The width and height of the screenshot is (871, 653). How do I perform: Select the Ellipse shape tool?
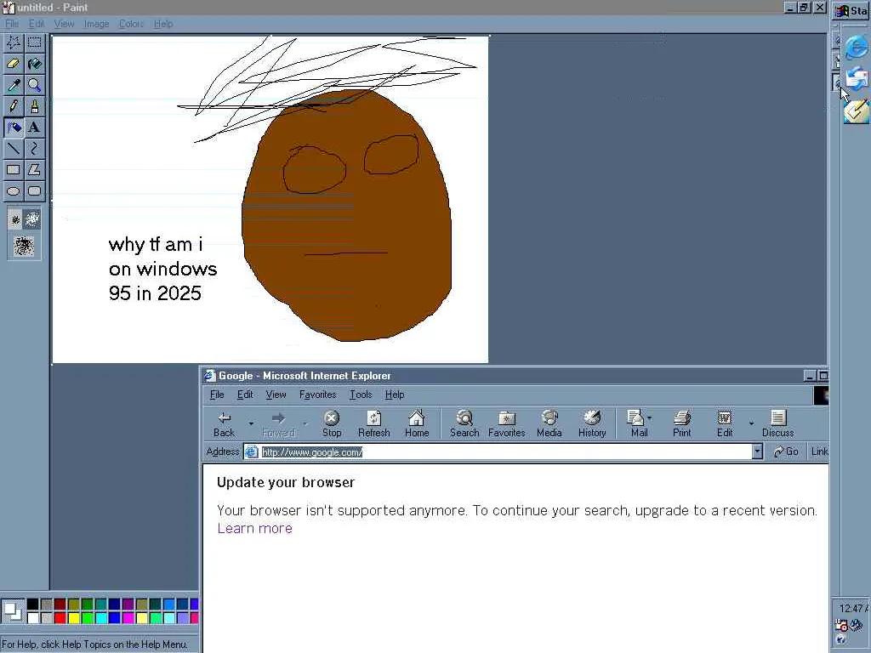click(14, 191)
